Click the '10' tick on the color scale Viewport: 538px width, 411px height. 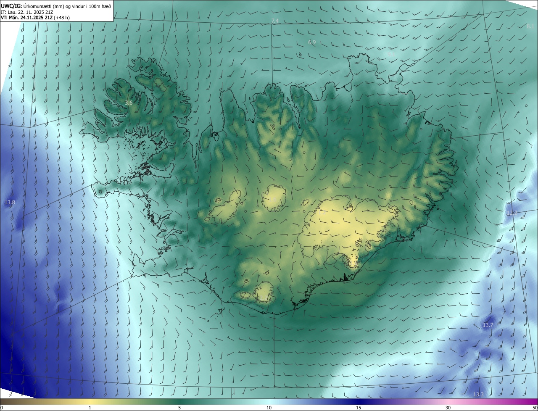coord(269,408)
